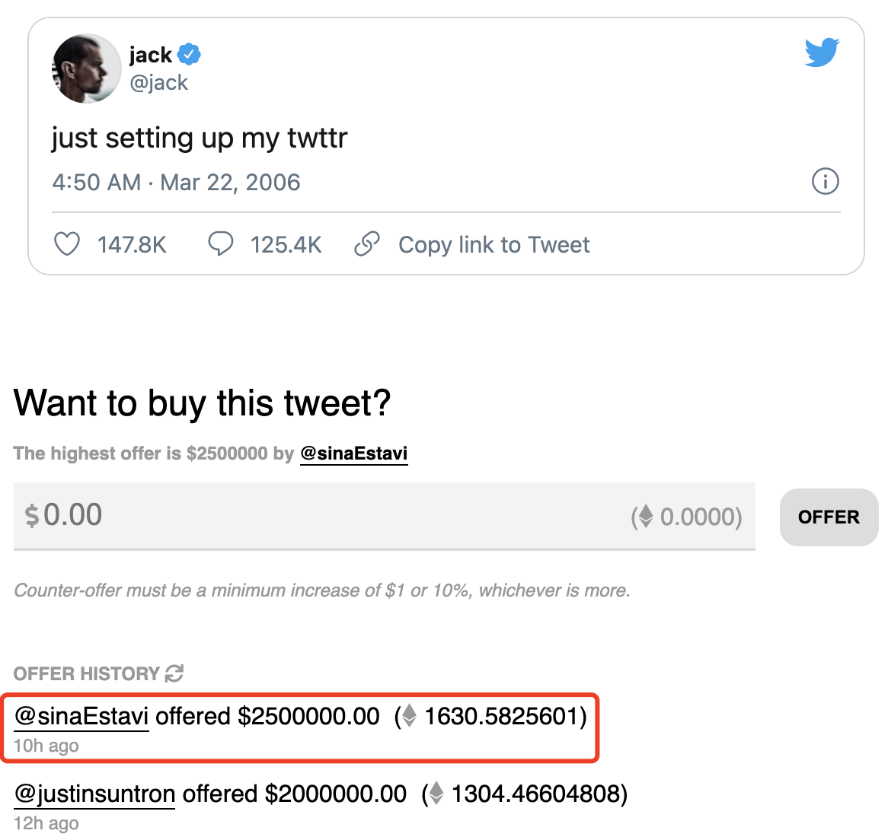Open @justinsuntron's profile link
Image resolution: width=888 pixels, height=840 pixels.
(94, 794)
